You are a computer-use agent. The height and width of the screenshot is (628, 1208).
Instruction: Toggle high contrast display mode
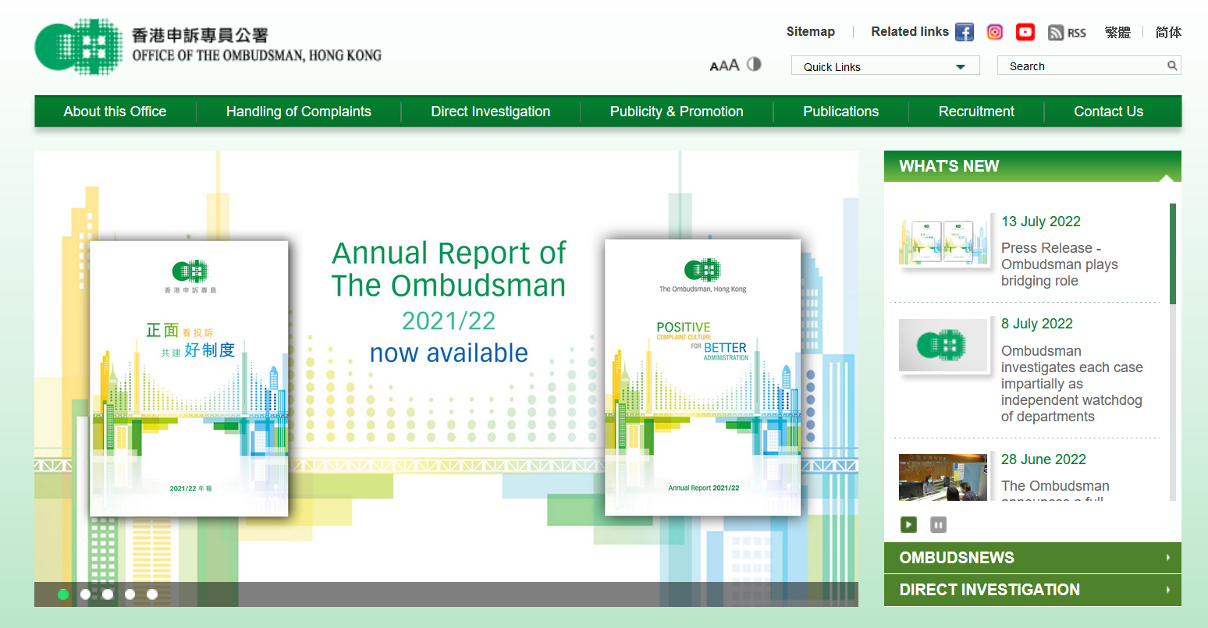pos(754,65)
